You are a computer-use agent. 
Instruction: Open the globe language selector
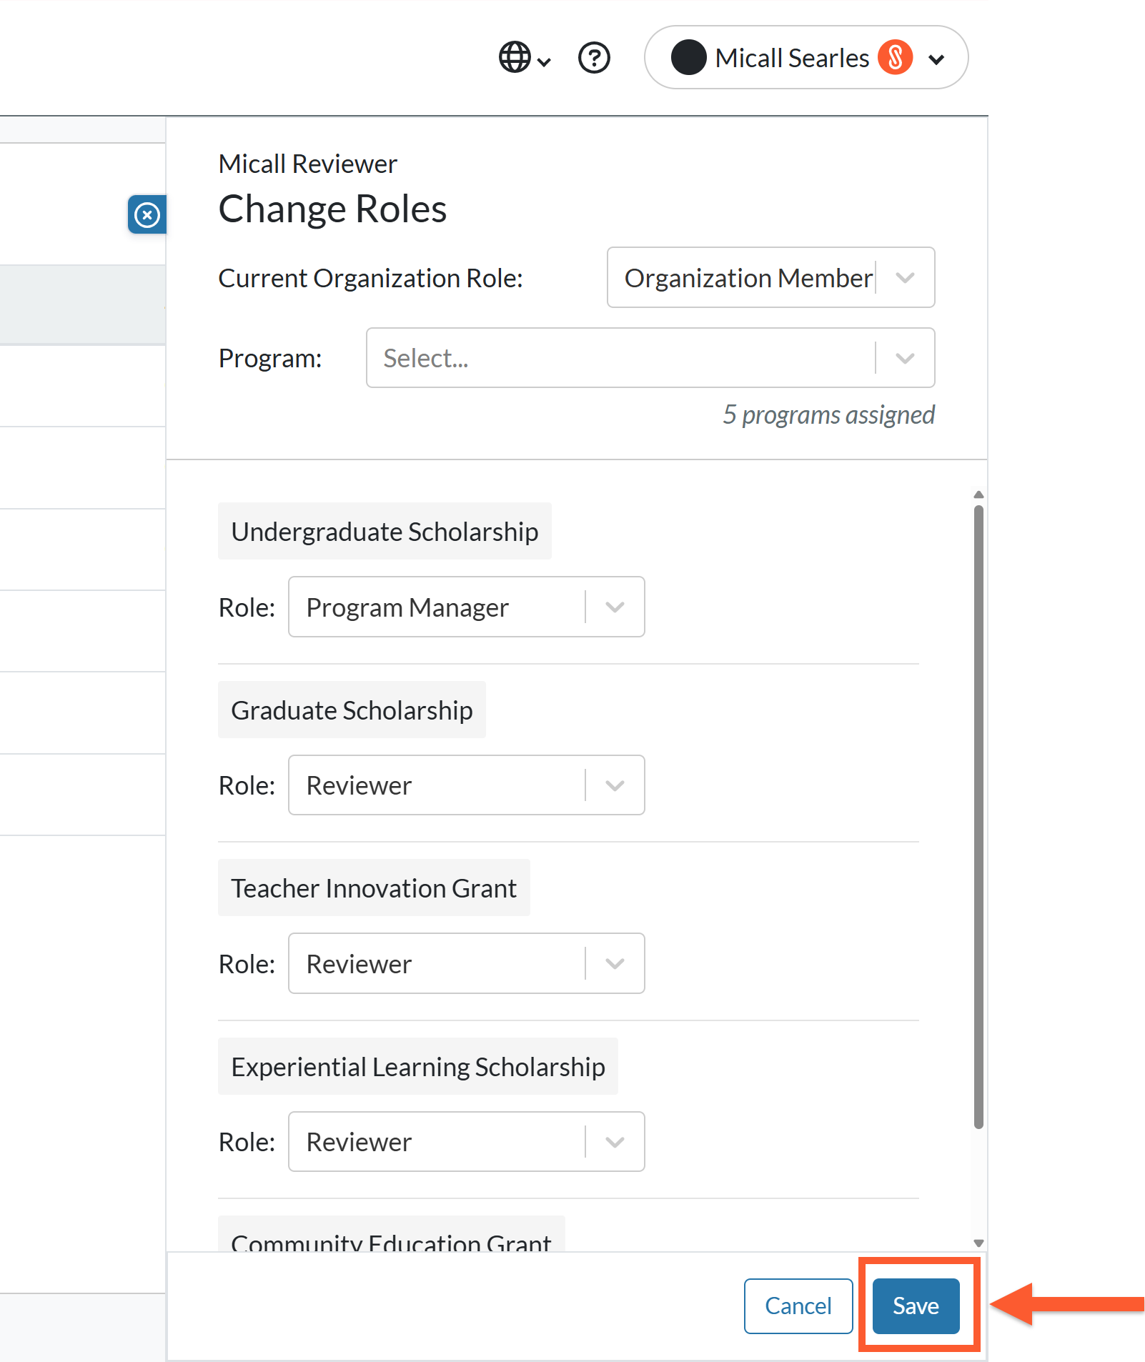coord(525,58)
